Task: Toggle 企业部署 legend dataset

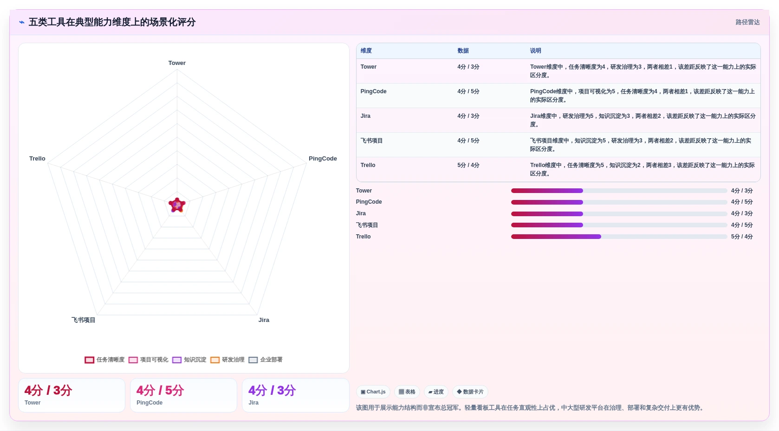Action: (x=266, y=360)
